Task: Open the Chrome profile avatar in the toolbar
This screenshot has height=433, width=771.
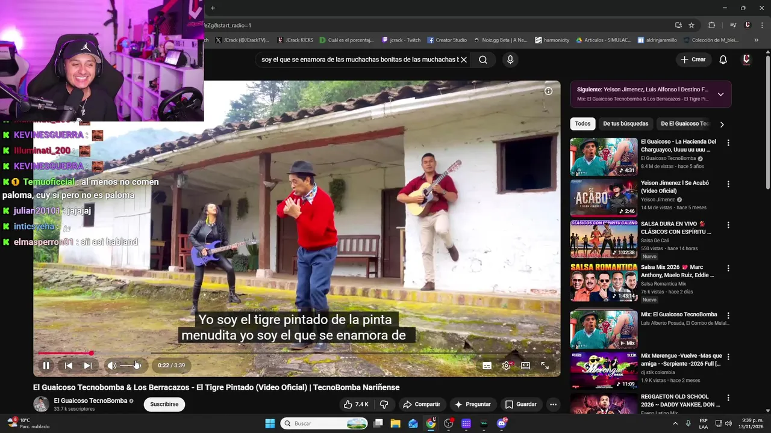Action: tap(748, 25)
